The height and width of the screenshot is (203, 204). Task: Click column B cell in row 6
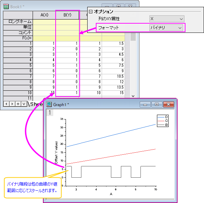67,71
